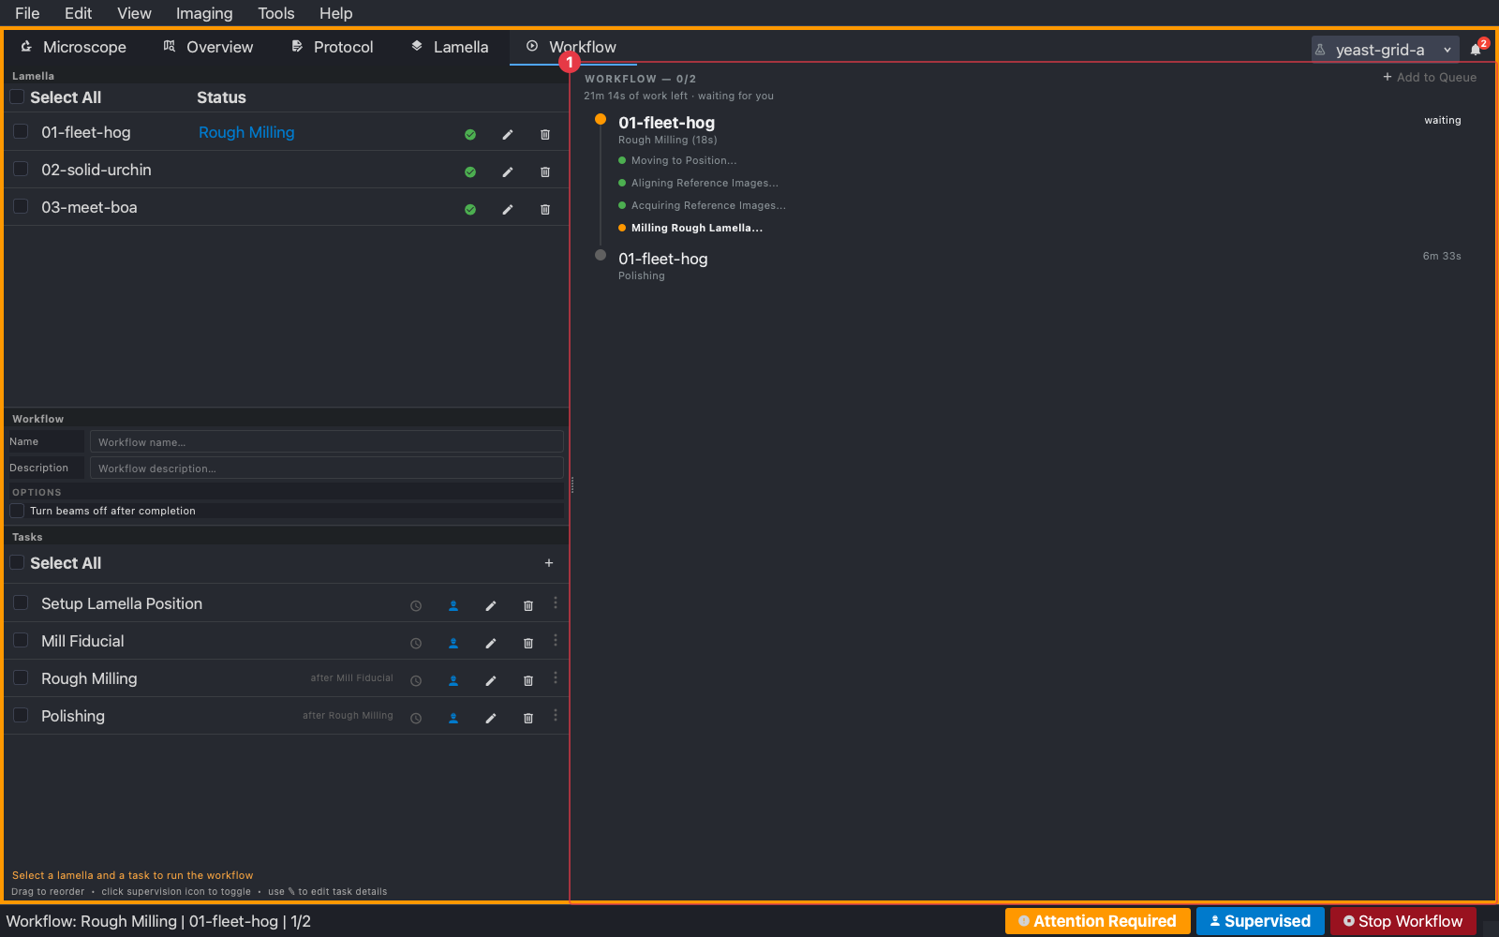Edit the Rough Milling task details
The height and width of the screenshot is (937, 1499).
[x=491, y=681]
